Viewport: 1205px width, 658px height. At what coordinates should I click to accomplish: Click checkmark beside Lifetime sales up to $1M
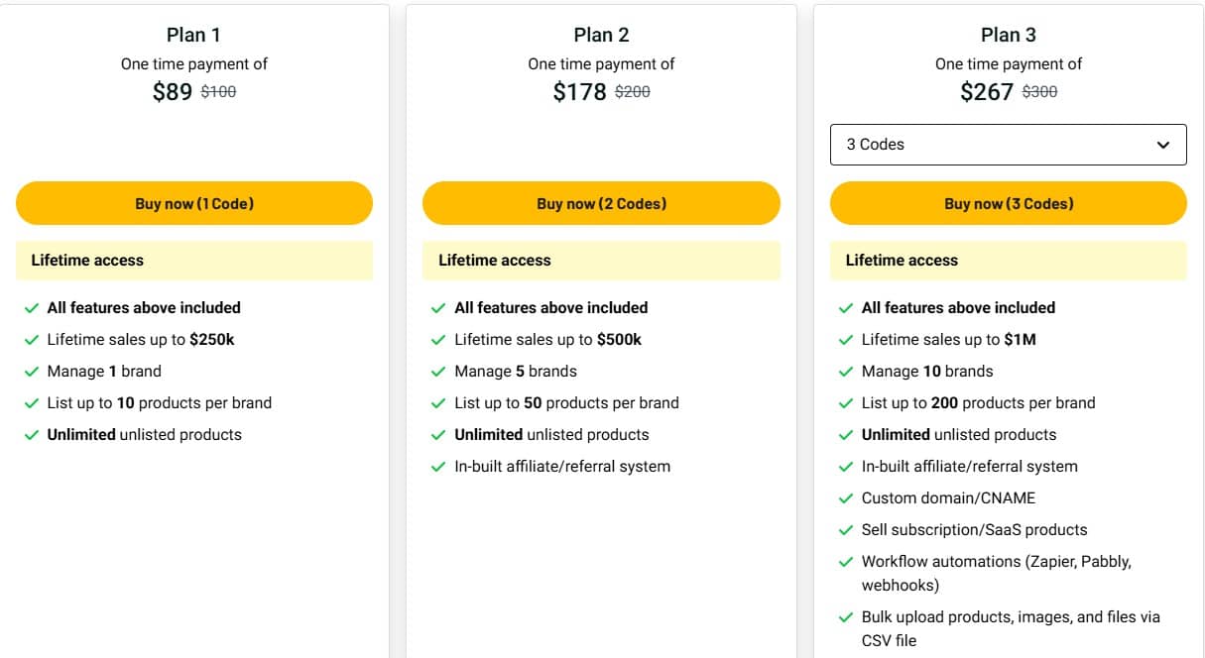coord(846,340)
